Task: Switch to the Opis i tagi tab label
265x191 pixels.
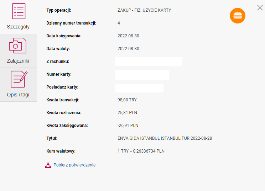Action: [18, 95]
